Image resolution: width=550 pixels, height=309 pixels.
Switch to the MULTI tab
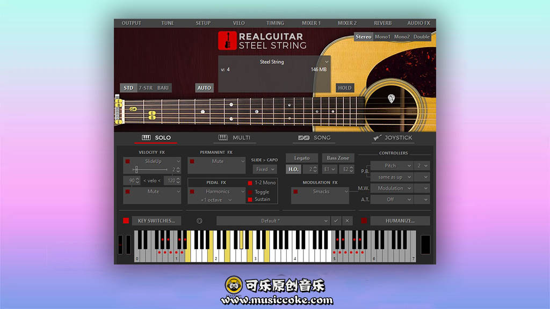coord(234,138)
